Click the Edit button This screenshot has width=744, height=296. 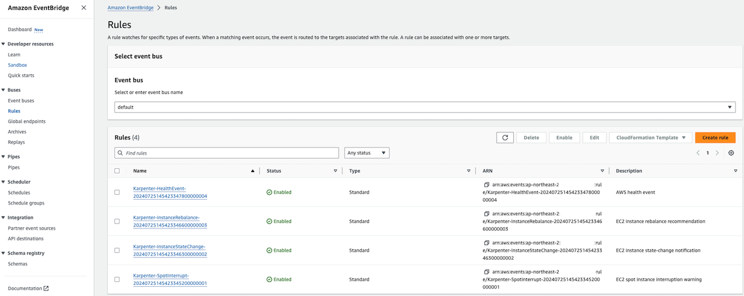click(594, 138)
